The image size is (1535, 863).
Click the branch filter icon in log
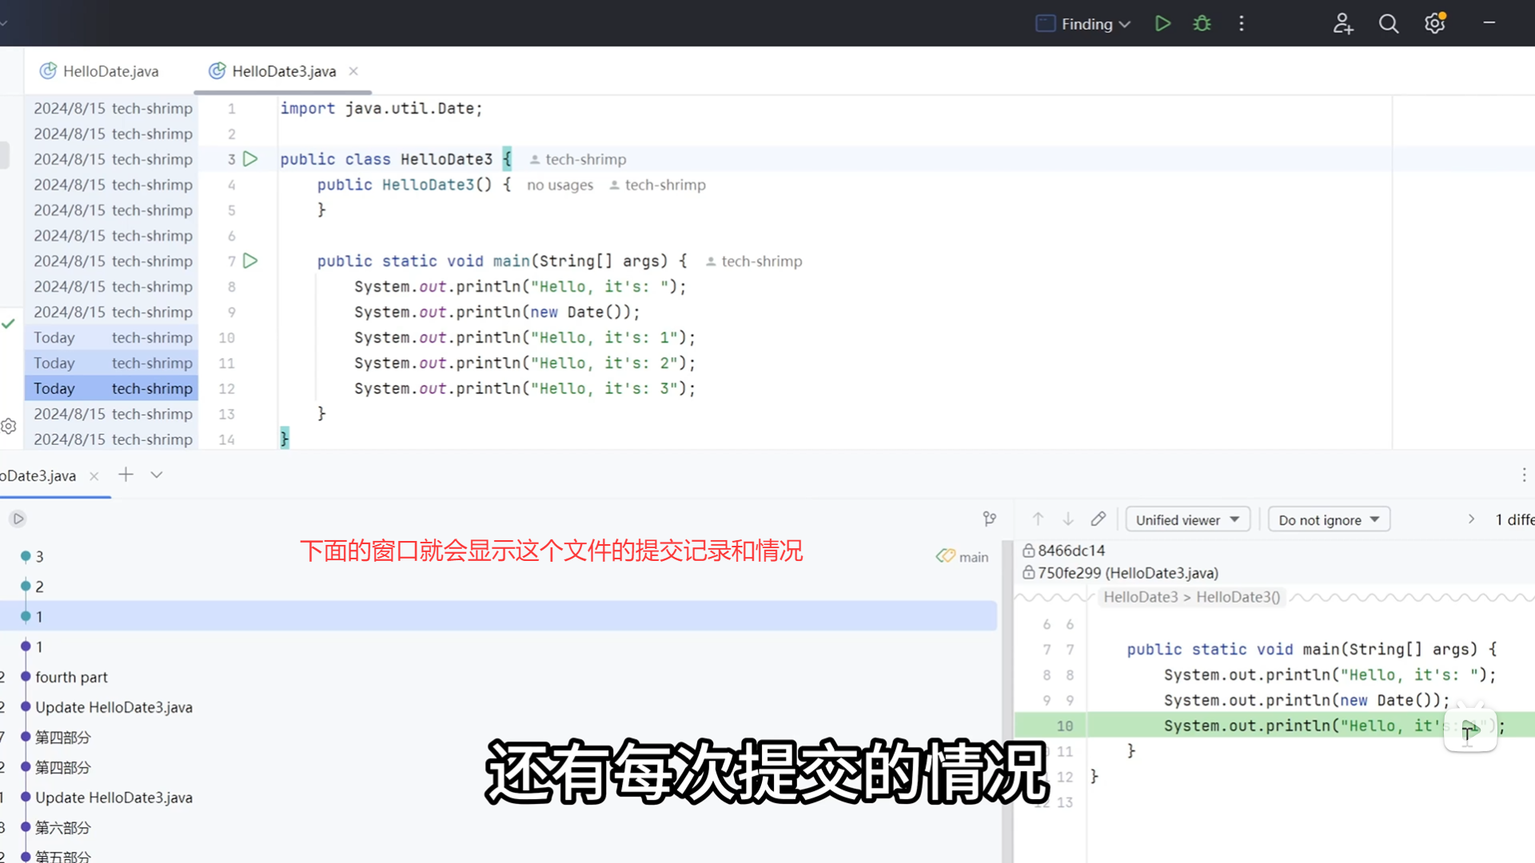point(990,519)
